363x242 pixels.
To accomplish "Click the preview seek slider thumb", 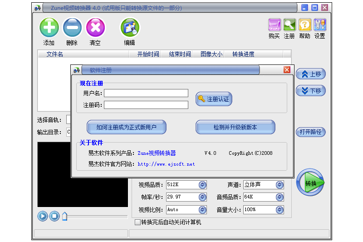I will [64, 216].
